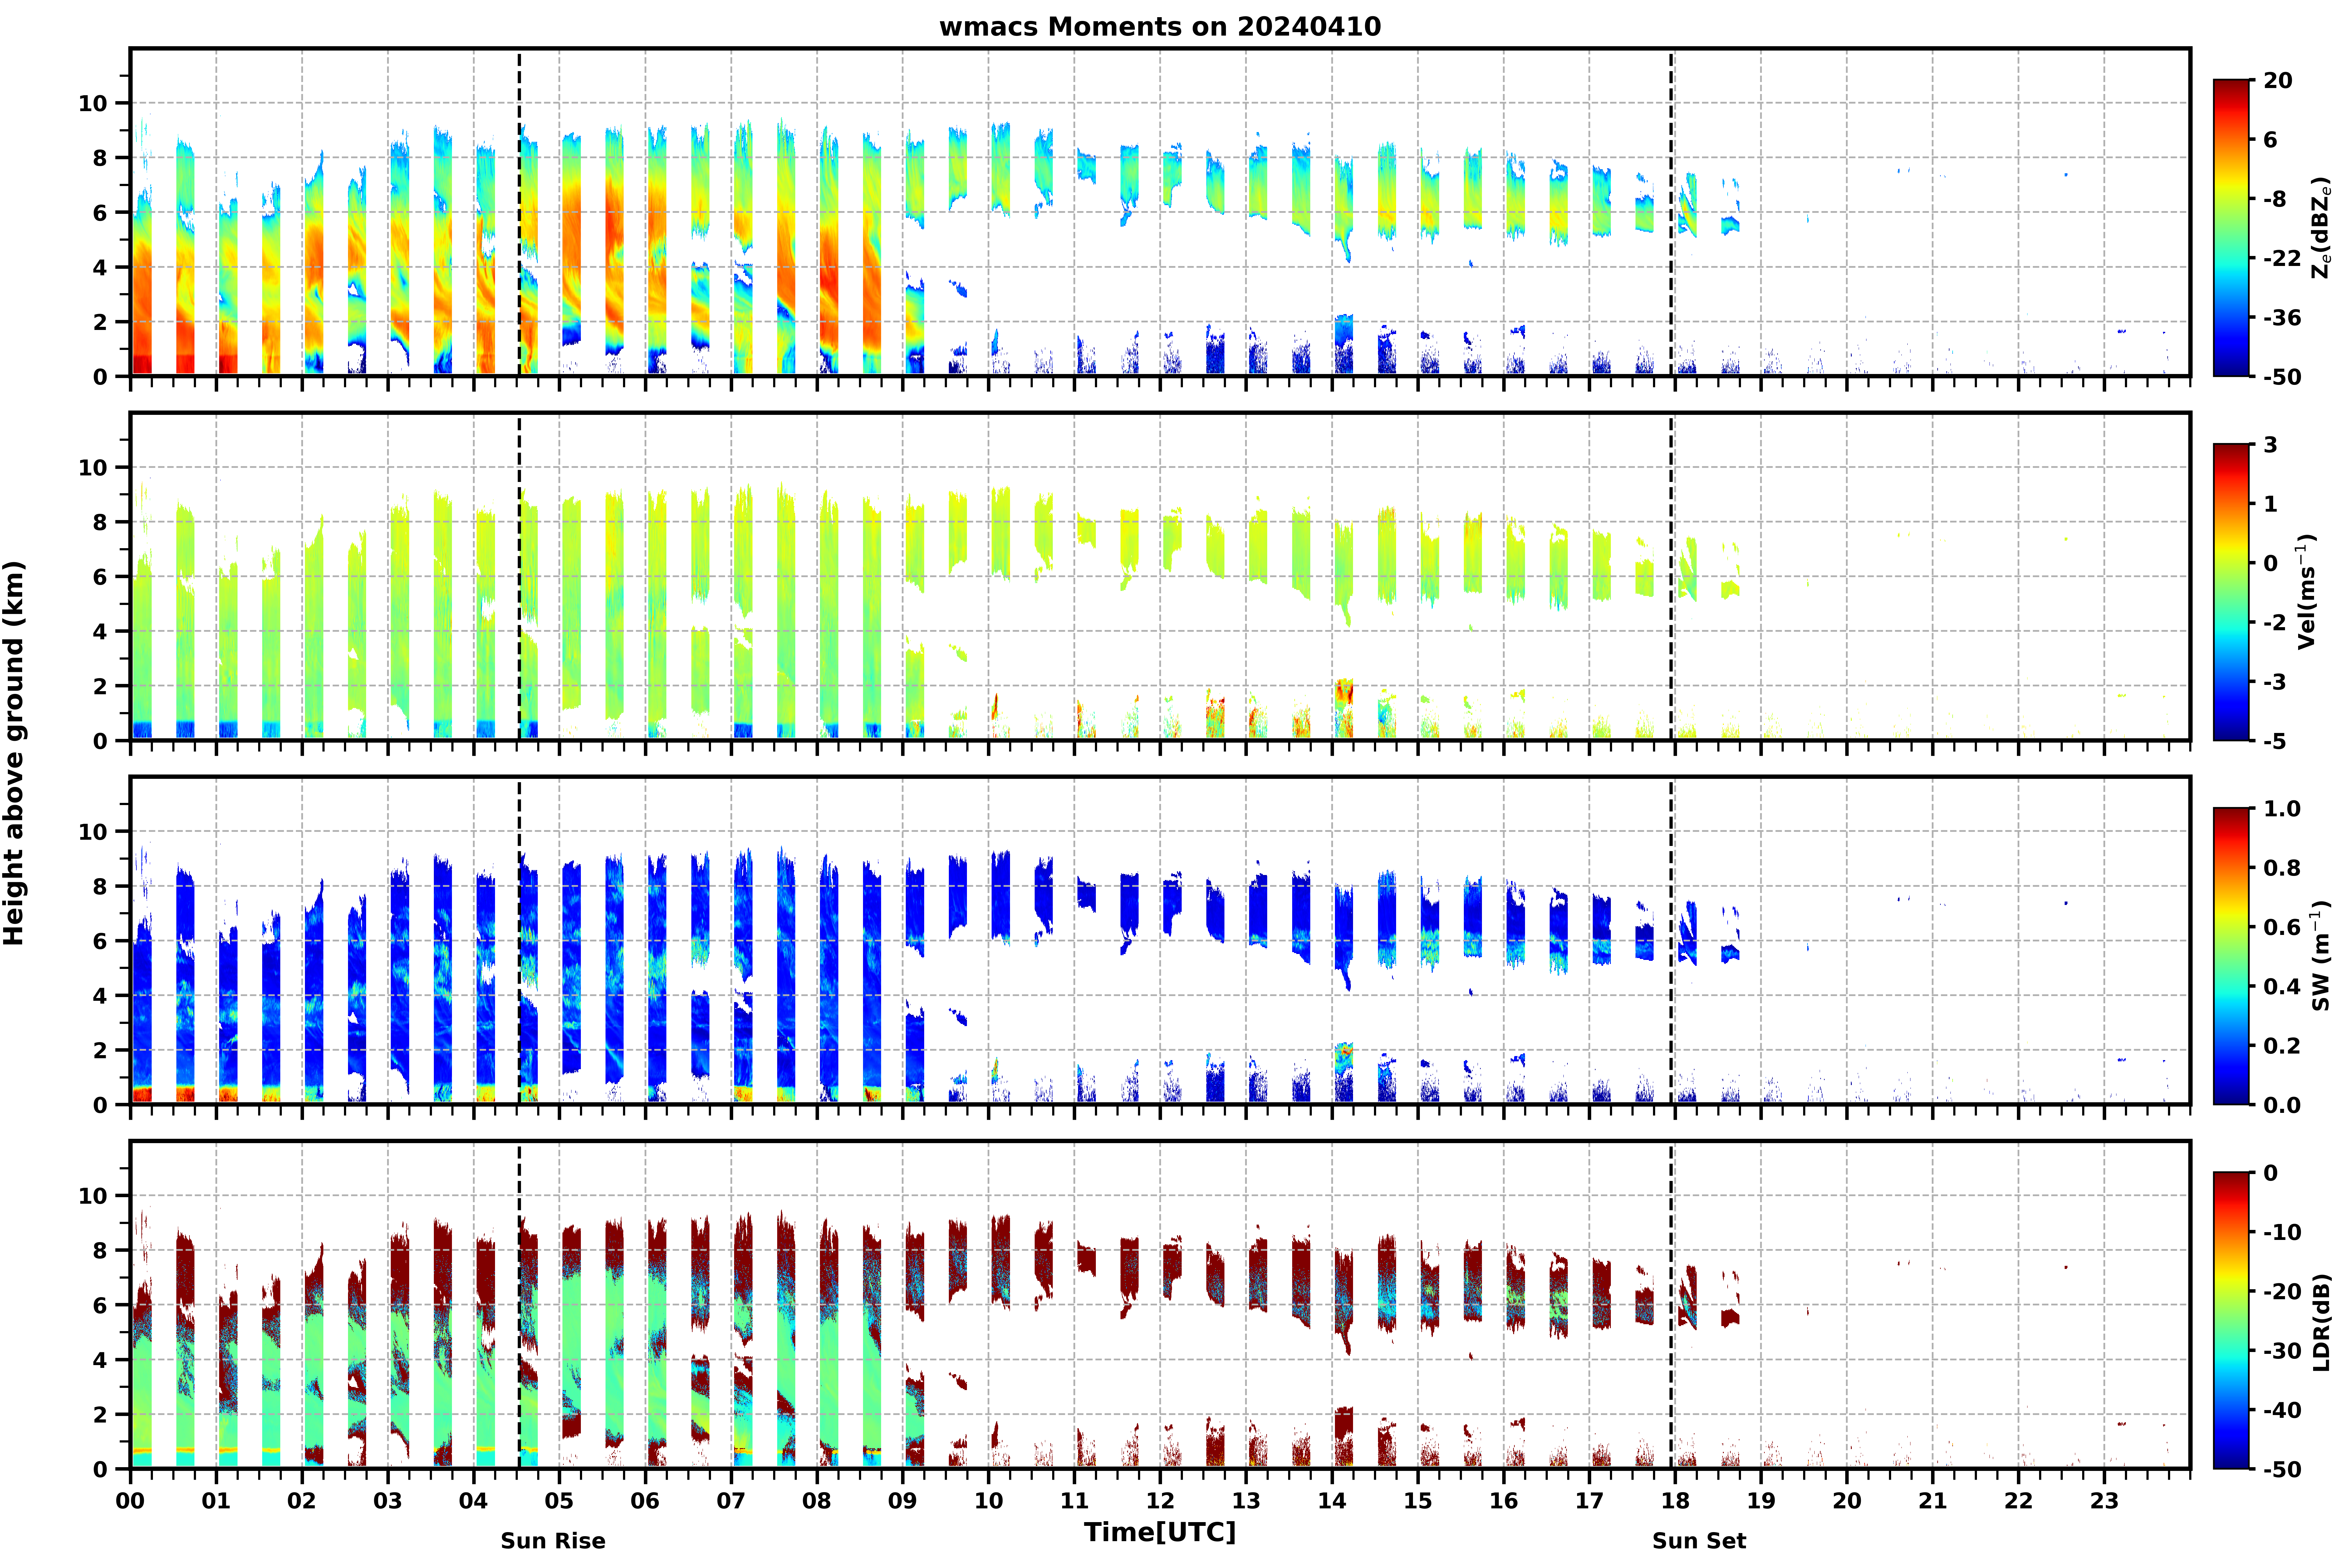
Task: Click the -5 value on the Vel colorbar
Action: pos(2273,741)
